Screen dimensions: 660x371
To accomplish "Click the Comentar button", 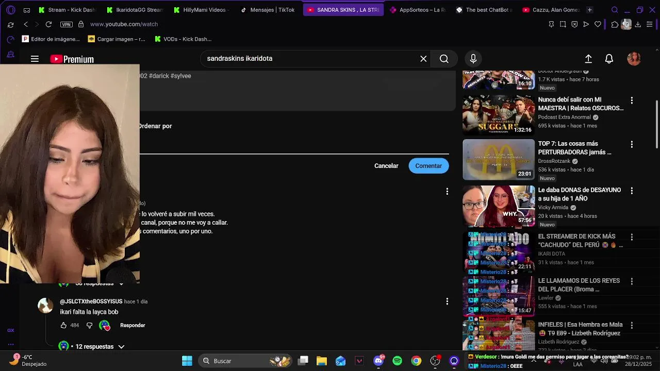I will tap(428, 166).
